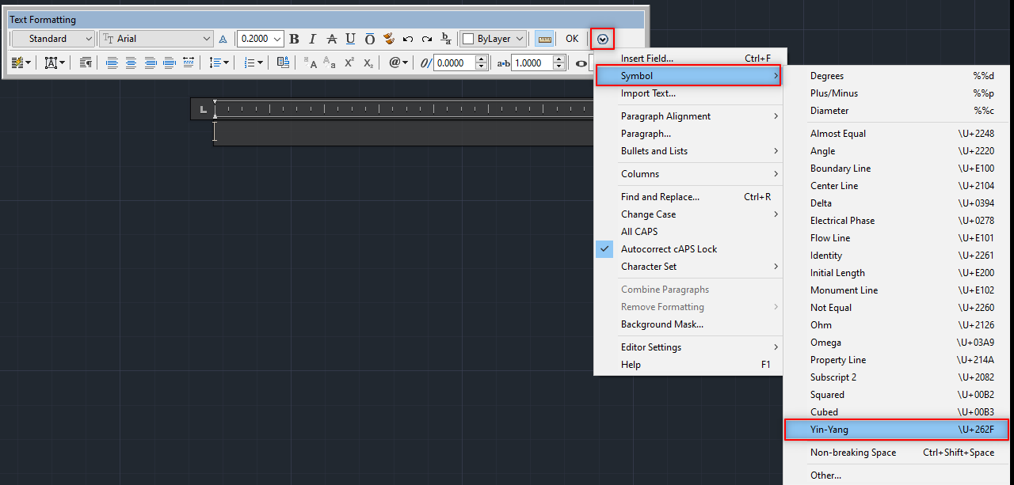
Task: Click the Uppercase conversion icon
Action: point(311,63)
